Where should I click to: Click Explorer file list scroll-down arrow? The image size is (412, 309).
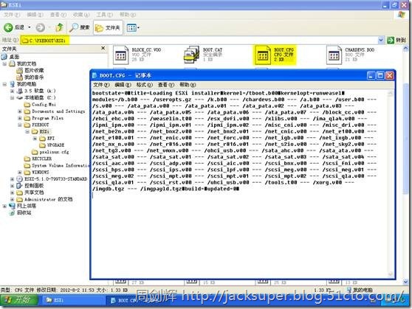tap(405, 282)
